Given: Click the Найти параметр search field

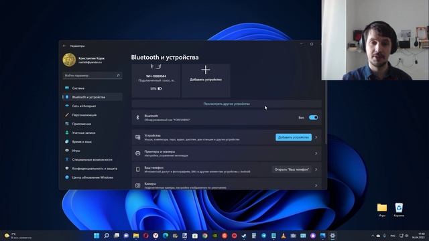Looking at the screenshot, I should pos(93,76).
